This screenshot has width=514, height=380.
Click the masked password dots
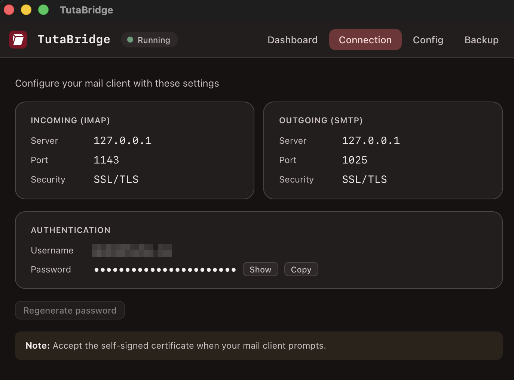coord(165,270)
